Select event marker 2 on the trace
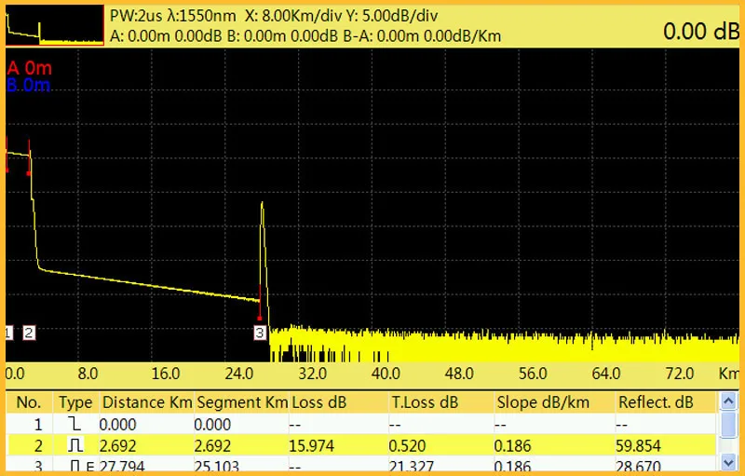Viewport: 745px width, 476px height. click(x=29, y=333)
